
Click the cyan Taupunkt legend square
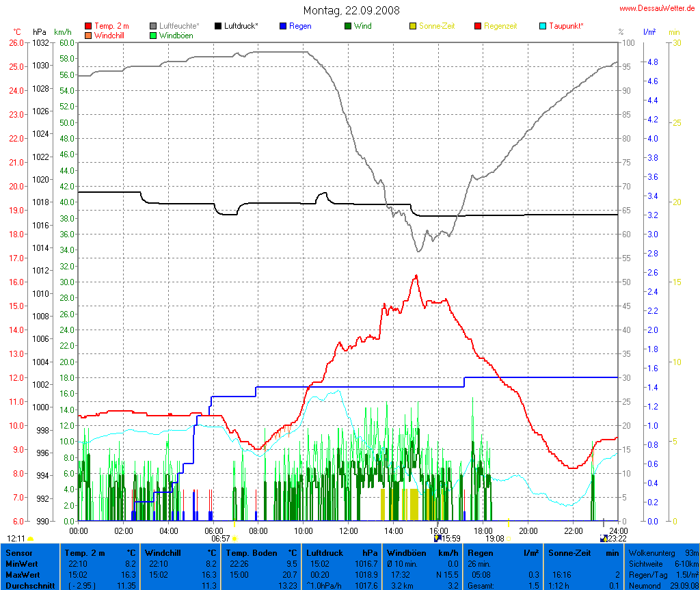click(x=543, y=26)
